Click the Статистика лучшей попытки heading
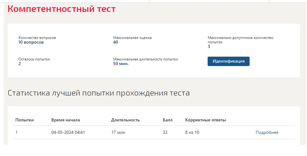The width and height of the screenshot is (307, 156). (99, 93)
